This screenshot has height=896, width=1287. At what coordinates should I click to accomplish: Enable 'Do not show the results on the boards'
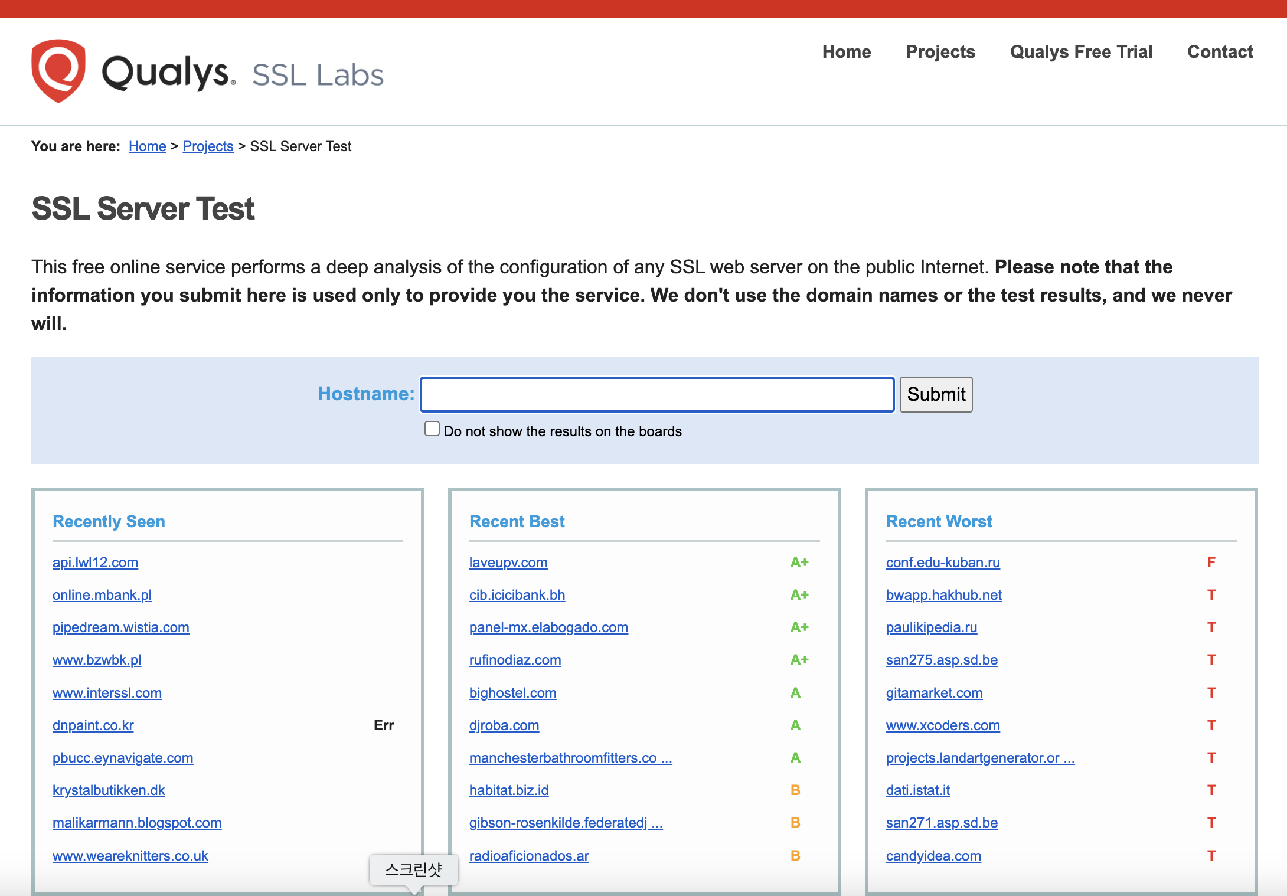pyautogui.click(x=432, y=428)
